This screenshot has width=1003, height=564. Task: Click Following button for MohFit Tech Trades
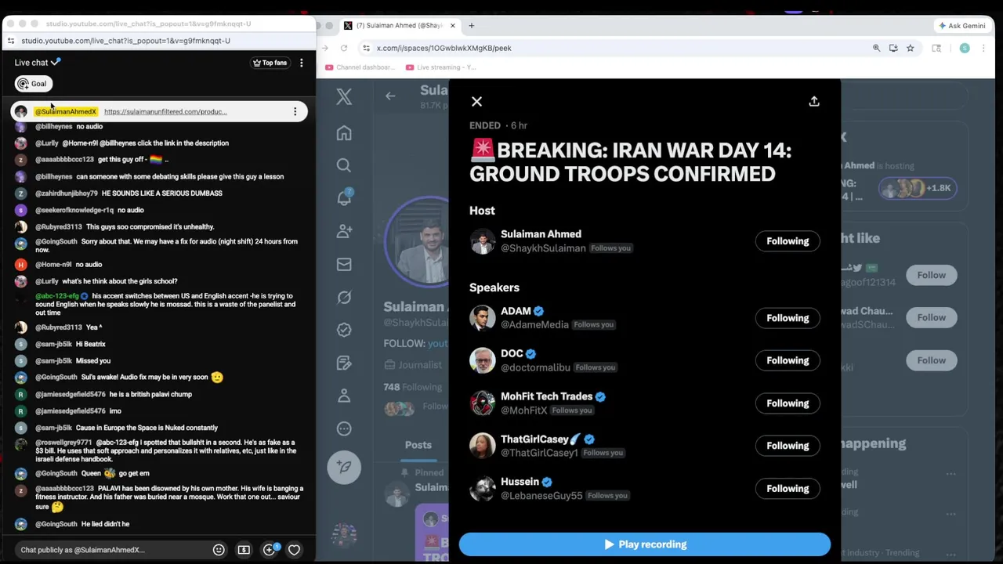coord(788,403)
